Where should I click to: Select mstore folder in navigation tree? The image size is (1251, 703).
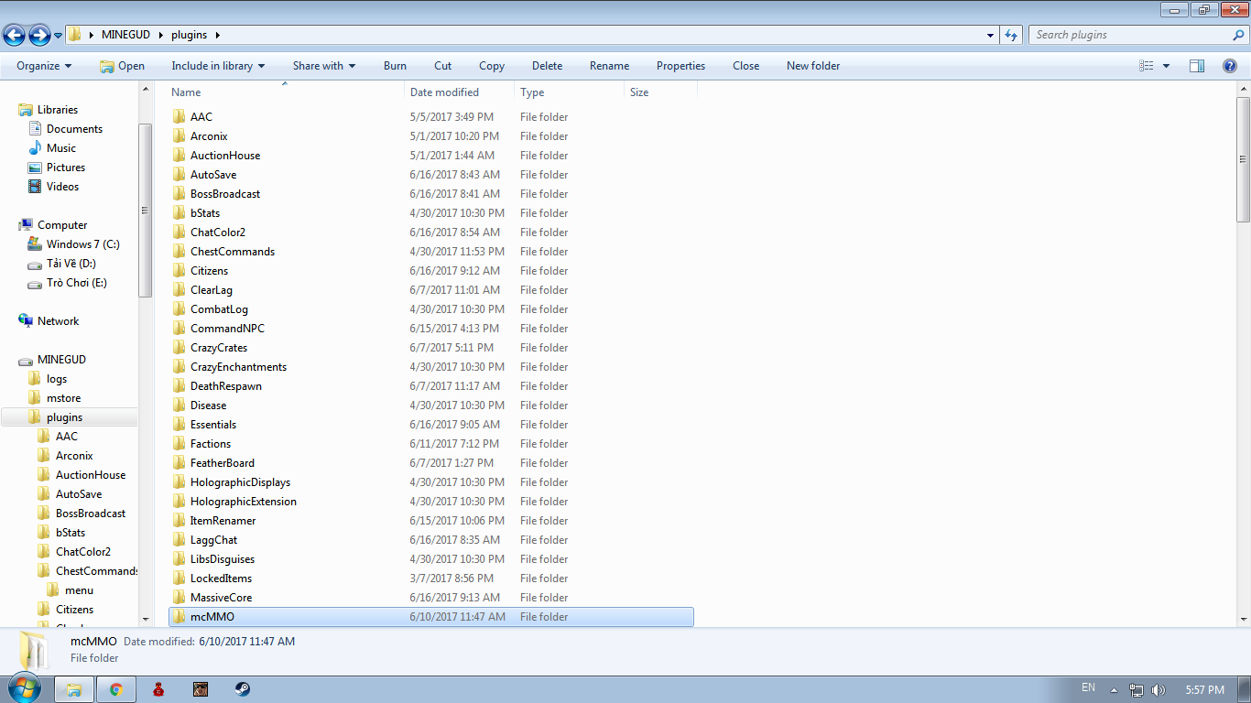tap(63, 398)
